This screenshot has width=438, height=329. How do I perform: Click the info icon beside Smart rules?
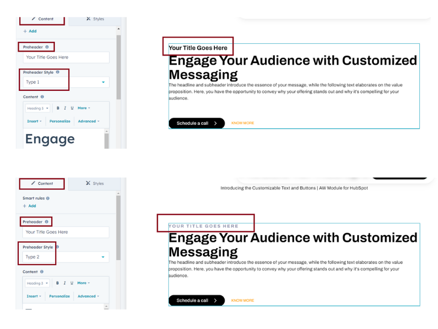[x=48, y=198]
